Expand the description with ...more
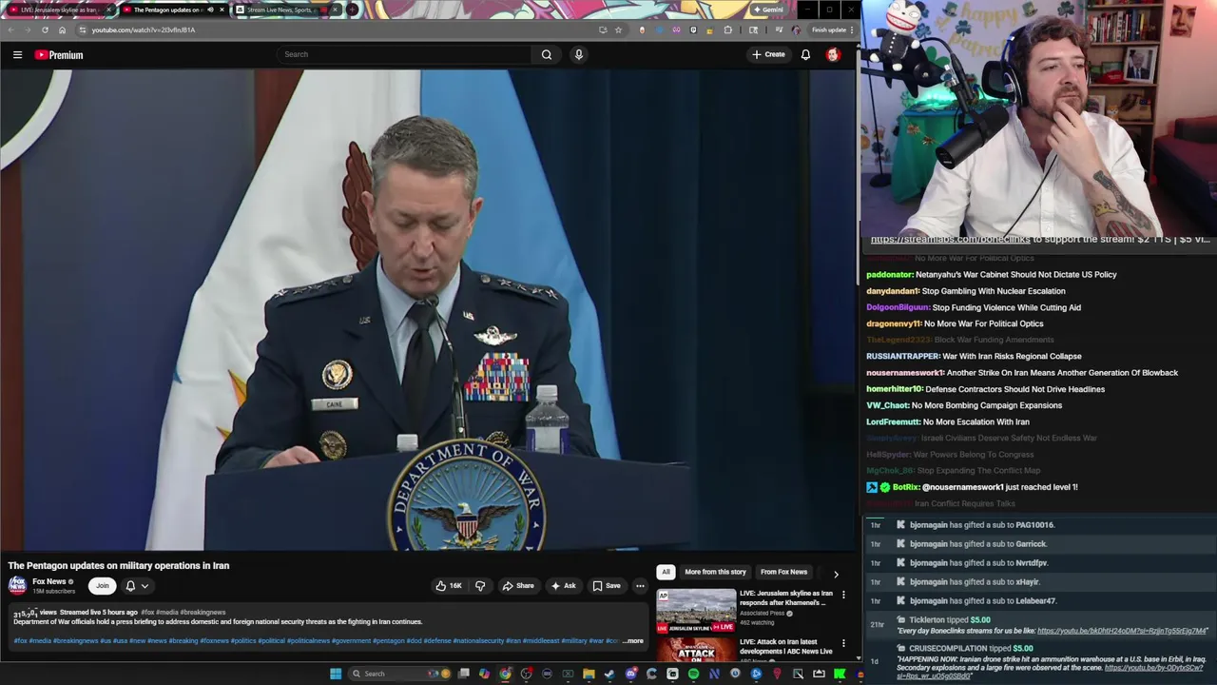Screen dimensions: 1217x685 [632, 641]
